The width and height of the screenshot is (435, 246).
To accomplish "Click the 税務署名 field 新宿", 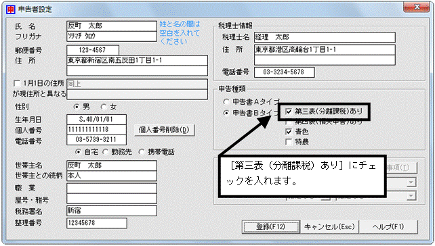I will click(x=112, y=211).
